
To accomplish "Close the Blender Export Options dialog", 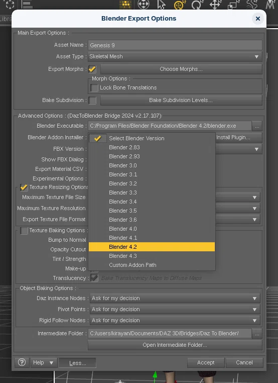I will coord(258,19).
